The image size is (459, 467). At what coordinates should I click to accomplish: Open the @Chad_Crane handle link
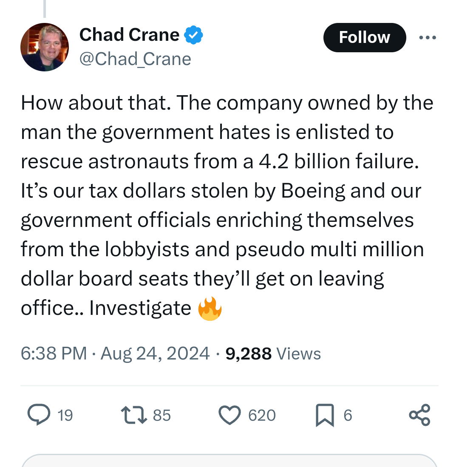click(135, 59)
